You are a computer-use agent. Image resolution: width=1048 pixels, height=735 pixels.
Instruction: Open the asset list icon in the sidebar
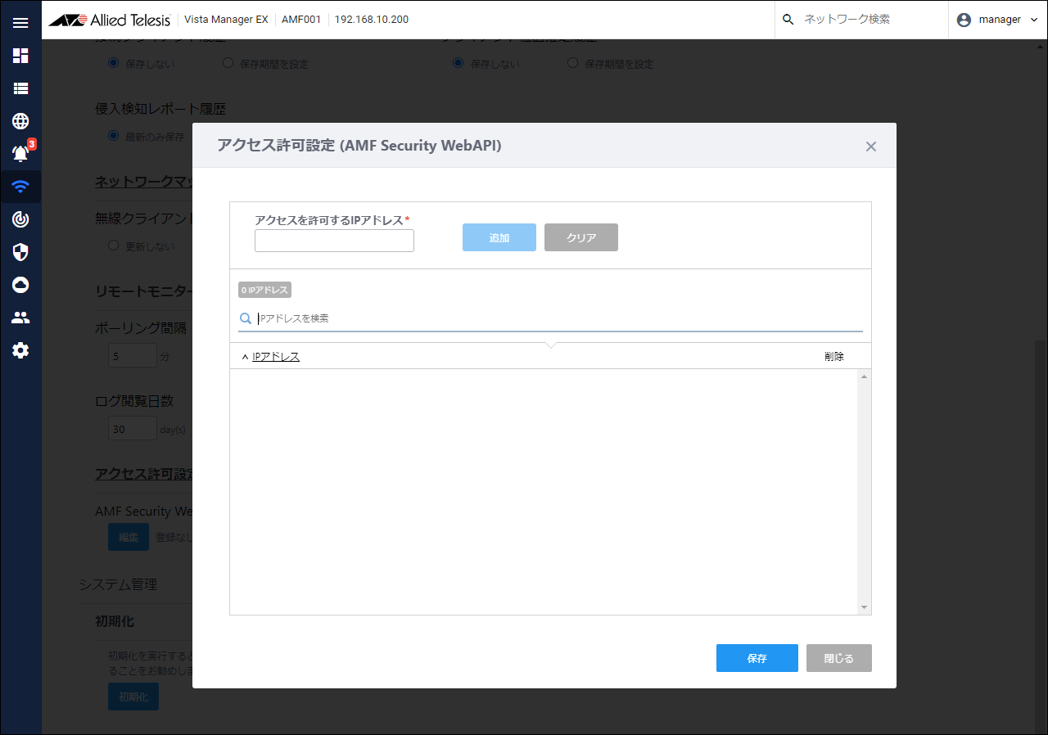point(20,88)
